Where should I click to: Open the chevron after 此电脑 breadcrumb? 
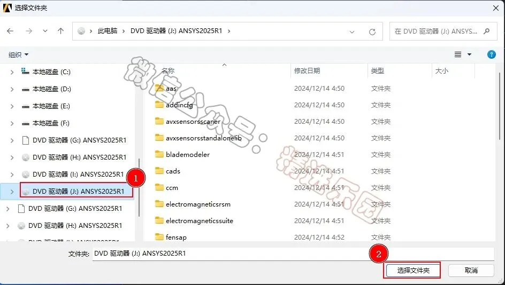point(124,31)
